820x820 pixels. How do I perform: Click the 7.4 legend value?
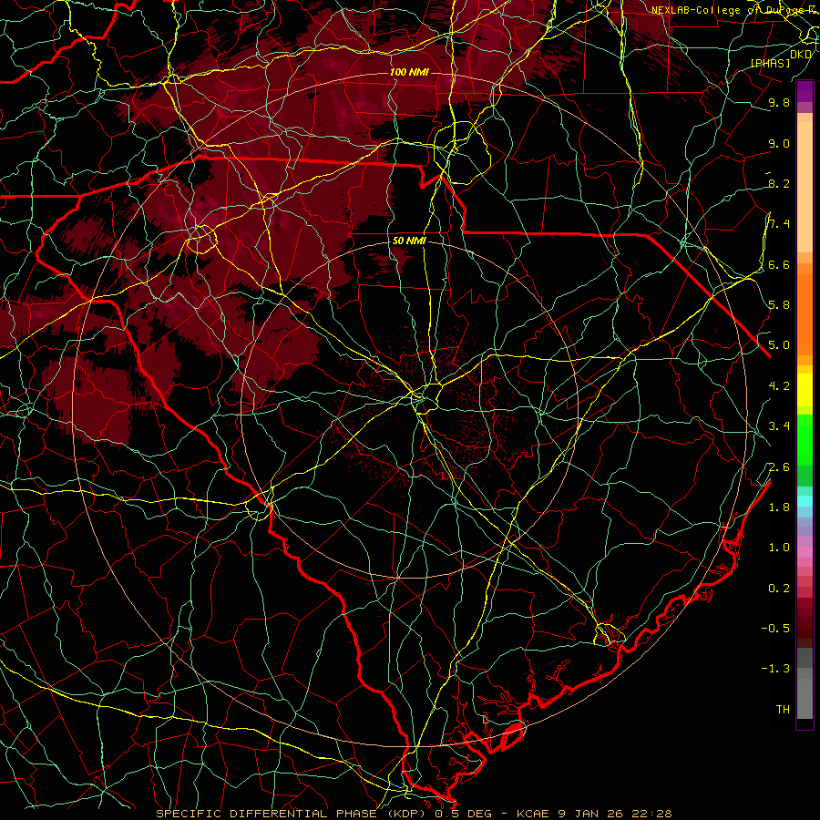(x=779, y=224)
